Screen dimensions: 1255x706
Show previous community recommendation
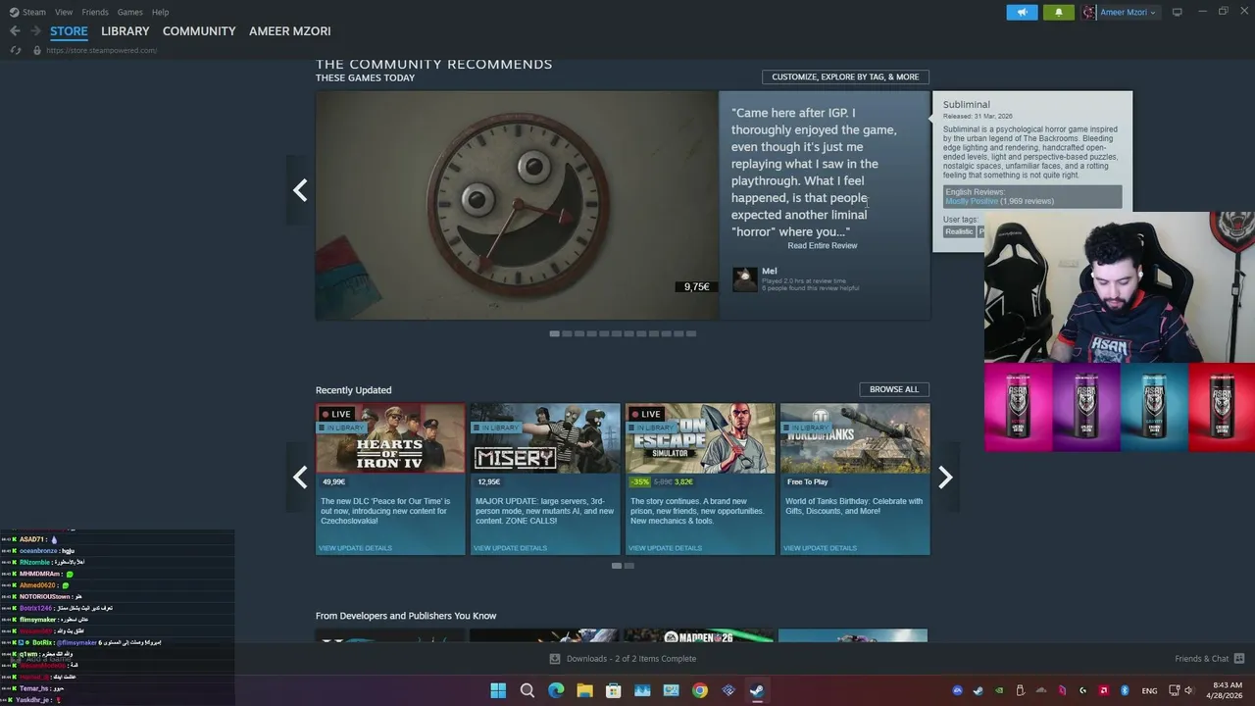point(300,190)
